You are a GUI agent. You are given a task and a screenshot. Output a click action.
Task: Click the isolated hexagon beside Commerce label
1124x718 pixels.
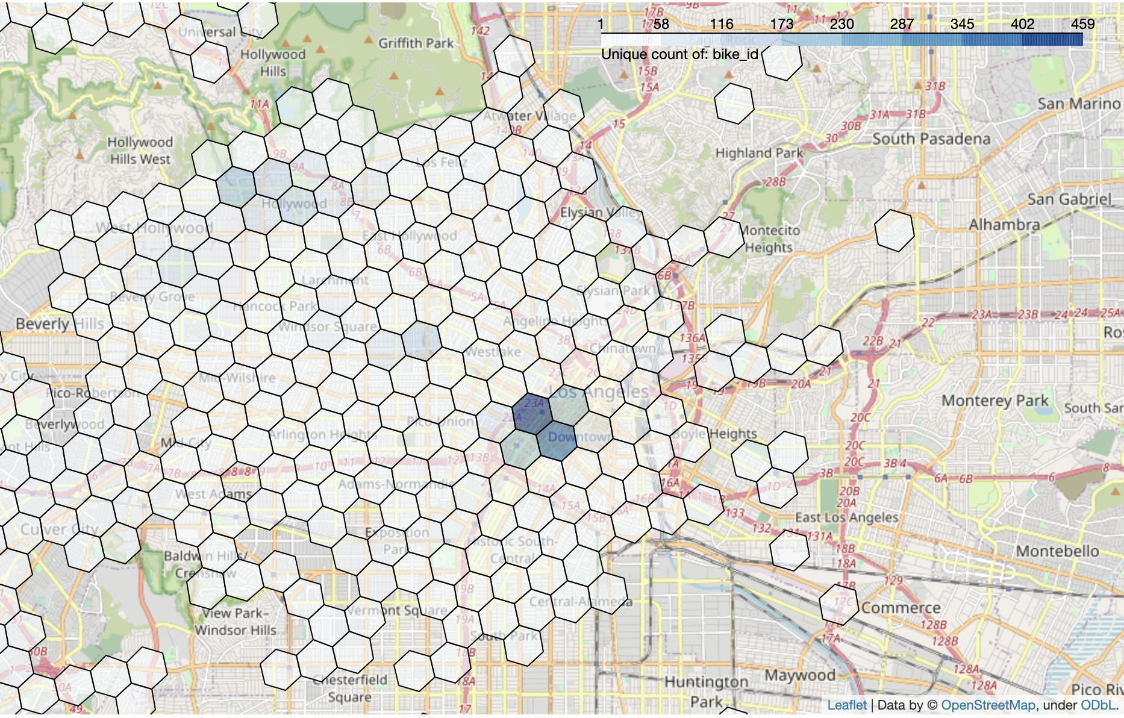(x=839, y=604)
